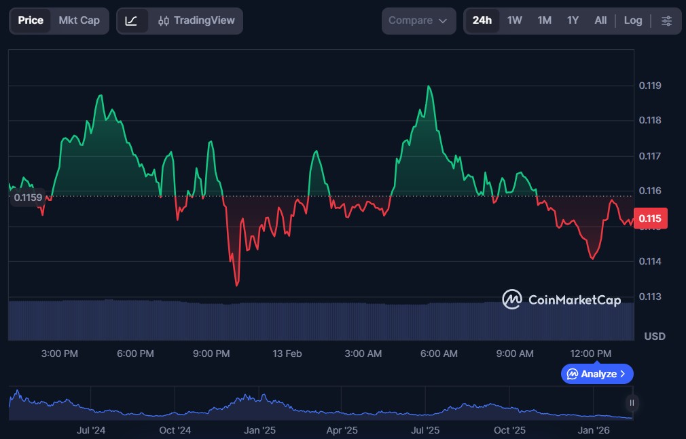Click the 6:00 AM peak on chart
This screenshot has height=439, width=686.
pyautogui.click(x=429, y=87)
